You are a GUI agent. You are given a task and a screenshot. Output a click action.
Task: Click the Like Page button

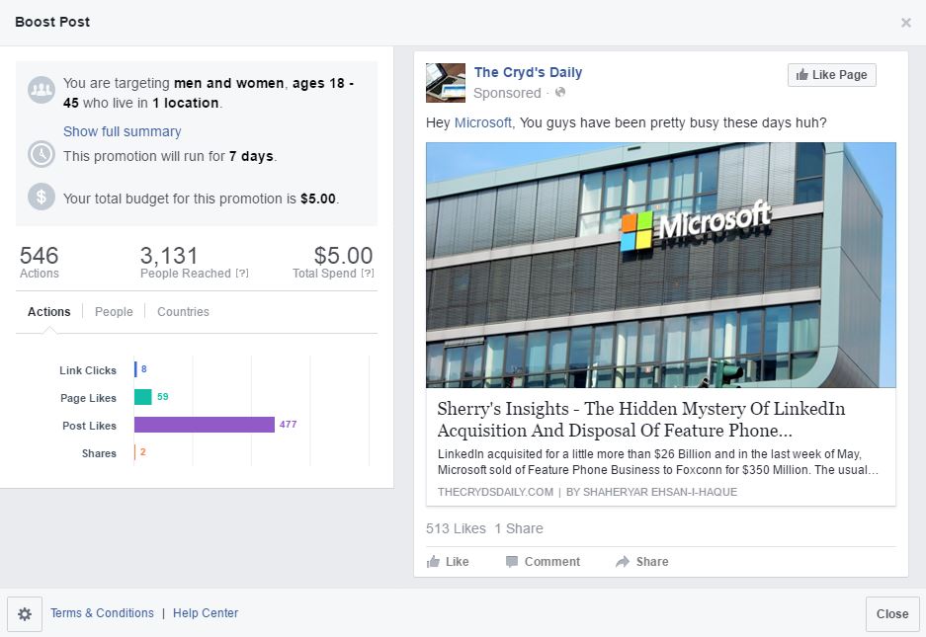[x=831, y=75]
